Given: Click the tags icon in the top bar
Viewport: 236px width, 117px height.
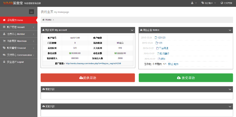Looking at the screenshot, I should (x=203, y=3).
